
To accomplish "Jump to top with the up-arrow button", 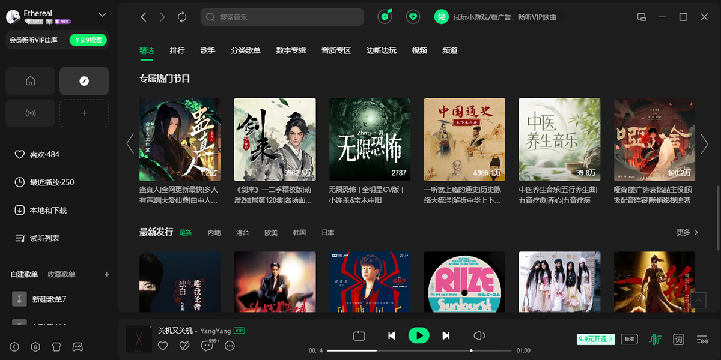I will (698, 300).
